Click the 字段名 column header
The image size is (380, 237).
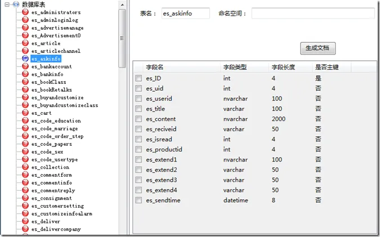tap(182, 67)
